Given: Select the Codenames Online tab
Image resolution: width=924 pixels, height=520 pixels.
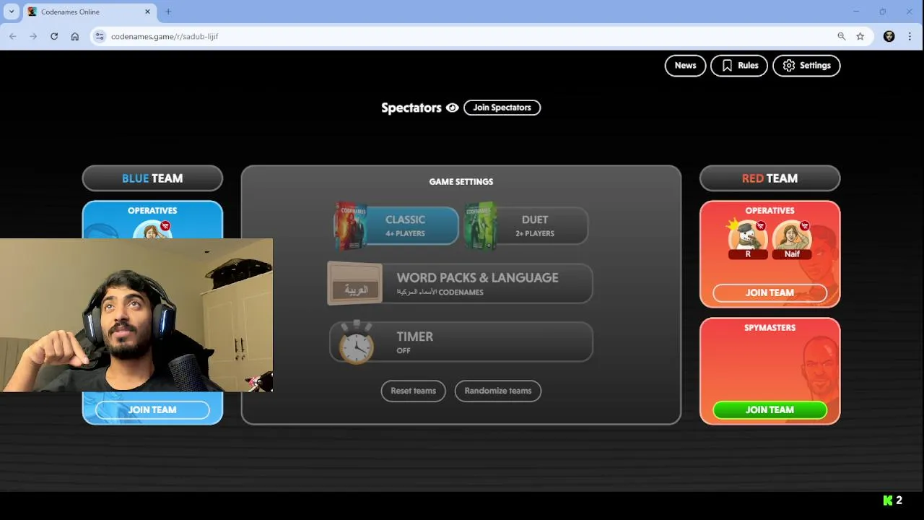Looking at the screenshot, I should (x=90, y=12).
